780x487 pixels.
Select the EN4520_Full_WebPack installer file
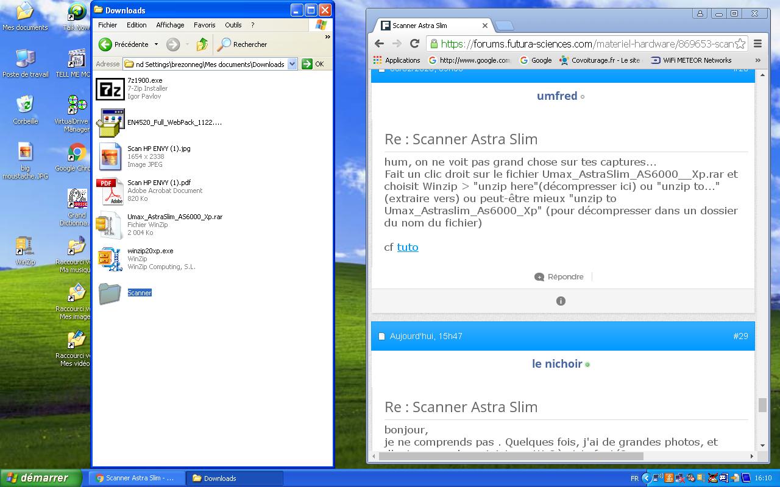(110, 122)
